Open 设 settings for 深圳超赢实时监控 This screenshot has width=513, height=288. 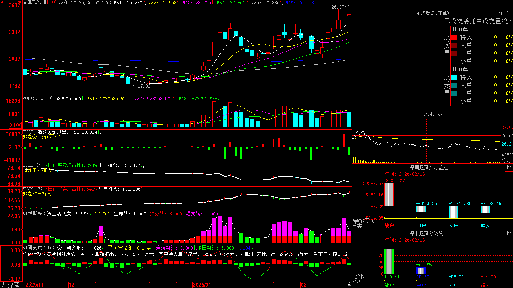[509, 167]
